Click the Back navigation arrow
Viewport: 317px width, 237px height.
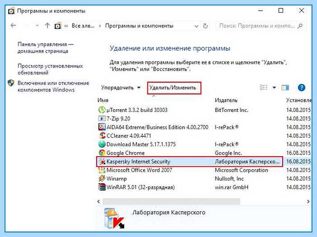tap(13, 25)
